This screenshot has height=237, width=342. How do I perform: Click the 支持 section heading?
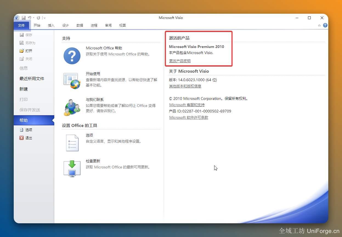[x=66, y=38]
